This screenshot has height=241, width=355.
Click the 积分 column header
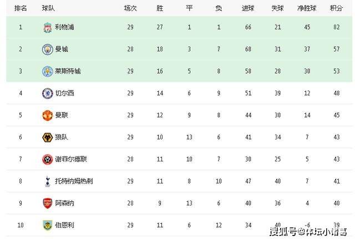(x=336, y=8)
